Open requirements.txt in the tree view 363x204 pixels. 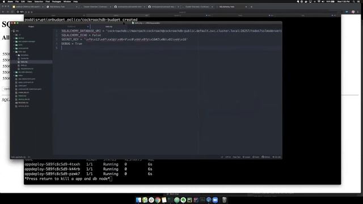tap(27, 69)
